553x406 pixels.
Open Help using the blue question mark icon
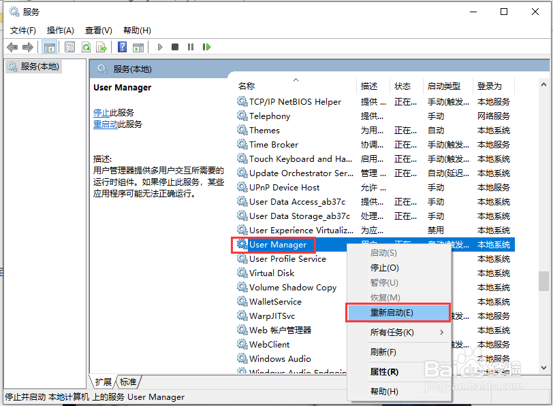(x=122, y=47)
